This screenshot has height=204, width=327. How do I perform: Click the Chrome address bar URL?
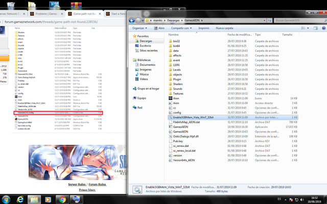(51, 22)
